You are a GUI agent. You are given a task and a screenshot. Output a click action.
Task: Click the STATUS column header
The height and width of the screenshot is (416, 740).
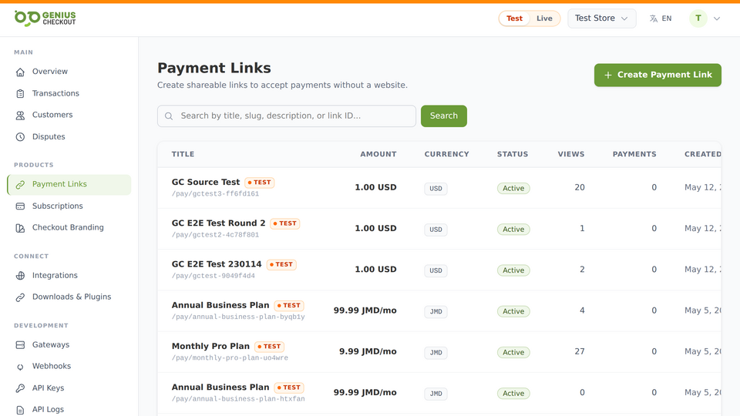click(513, 154)
